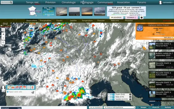Toggle the Foudre layer switch
The width and height of the screenshot is (174, 109).
tap(112, 94)
